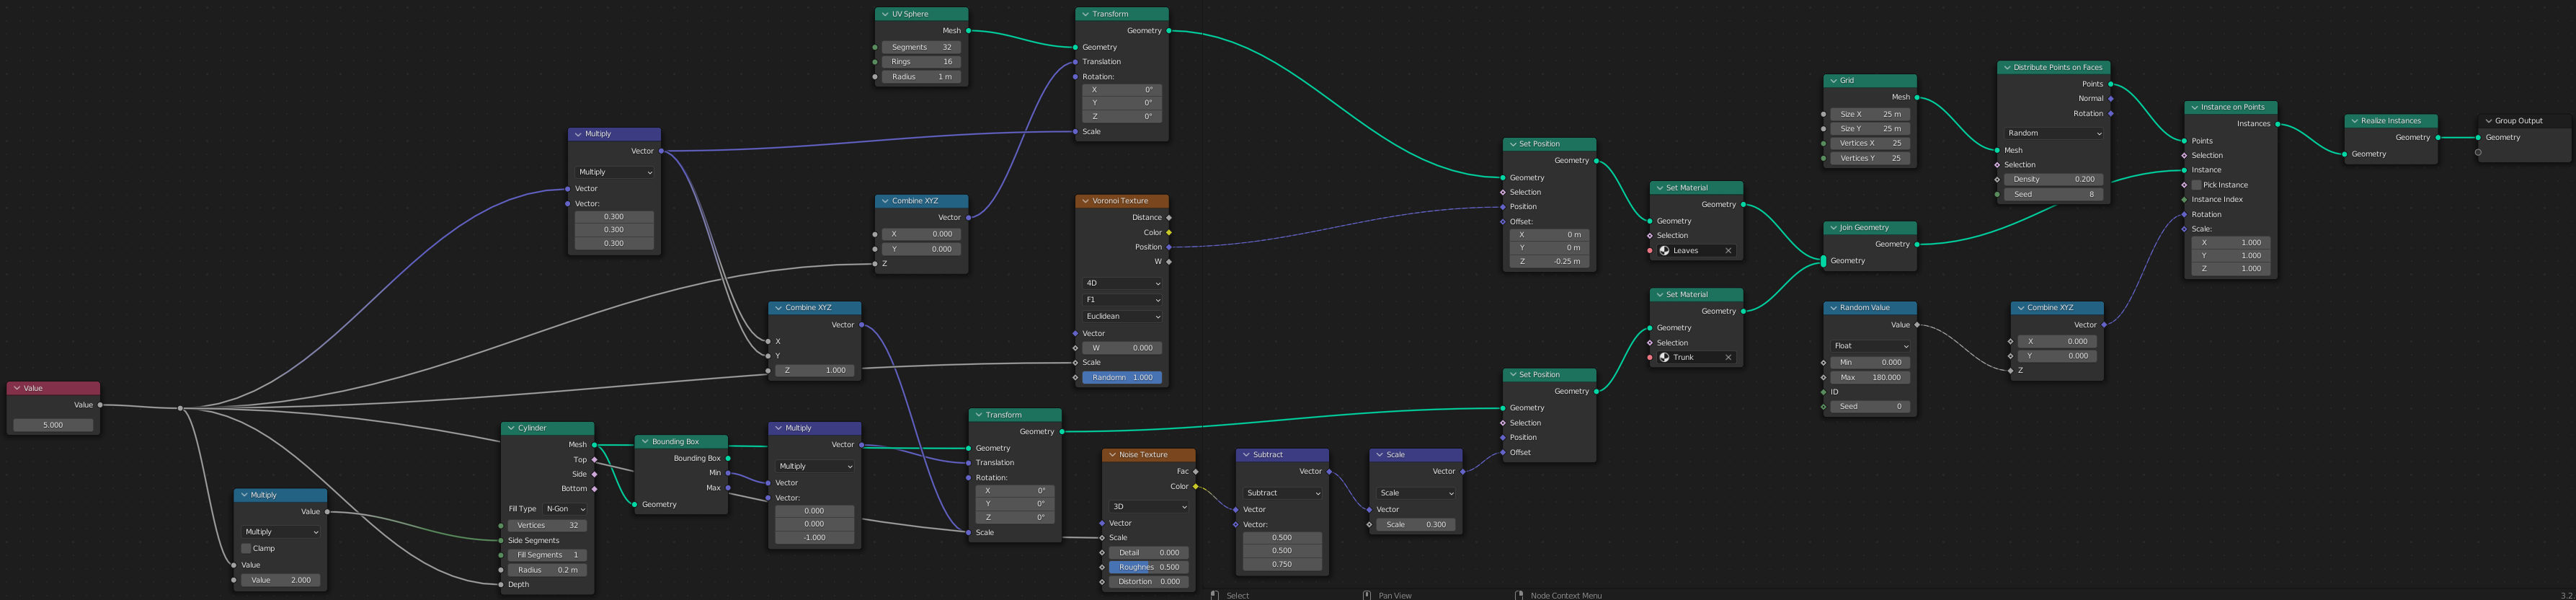The height and width of the screenshot is (600, 2576).
Task: Click the Cylinder Radius 0.2 m field
Action: [547, 570]
